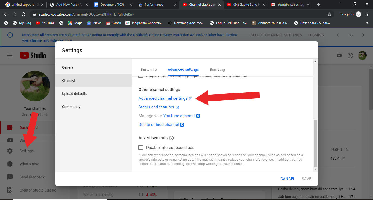Open the News bookmark
The width and height of the screenshot is (373, 200).
[x=94, y=23]
